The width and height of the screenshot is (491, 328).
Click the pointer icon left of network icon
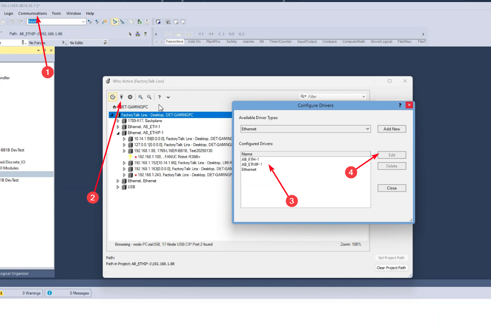(130, 34)
